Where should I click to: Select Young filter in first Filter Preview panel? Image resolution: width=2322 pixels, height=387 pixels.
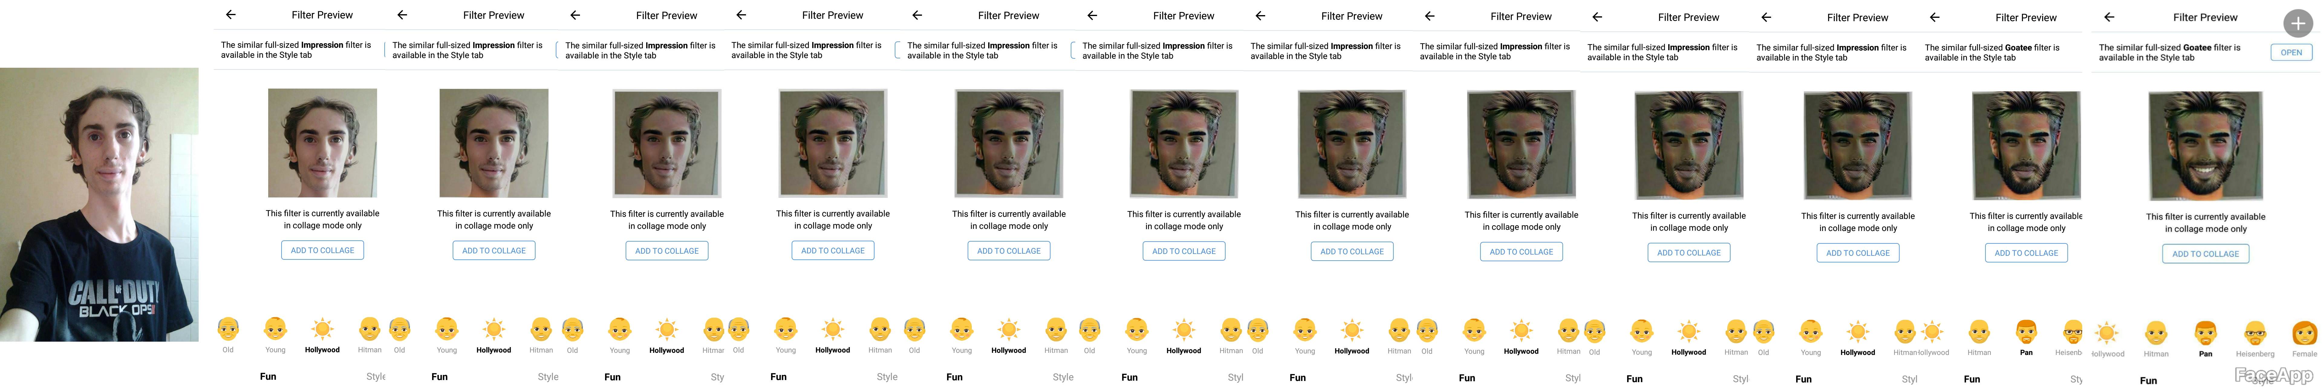click(275, 328)
